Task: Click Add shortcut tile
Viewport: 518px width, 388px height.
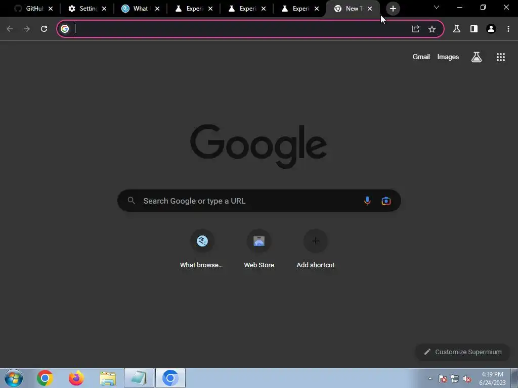Action: 316,249
